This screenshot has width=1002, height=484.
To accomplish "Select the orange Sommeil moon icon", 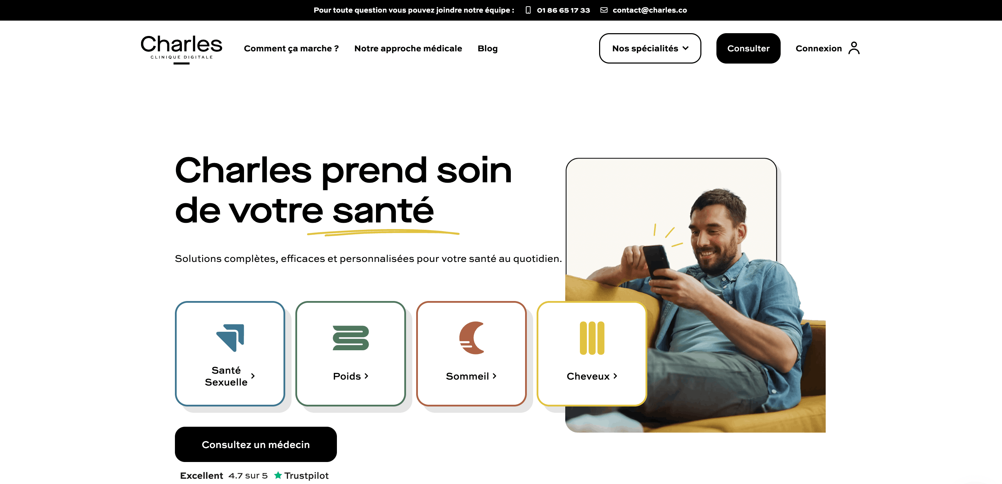I will 471,338.
